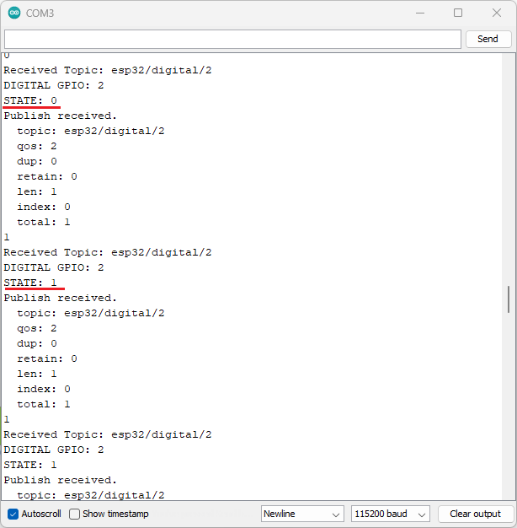Enable the Show timestamp checkbox
The image size is (517, 528).
click(x=75, y=514)
